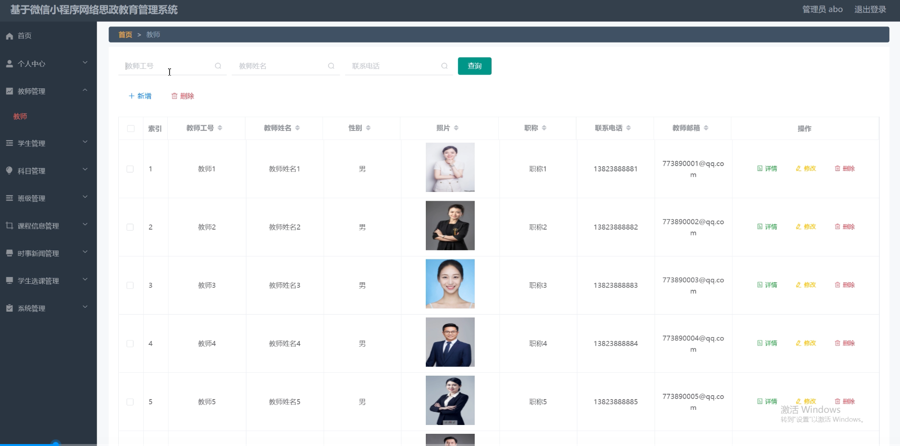
Task: Open photo thumbnail of 教师姓名1
Action: click(x=450, y=167)
